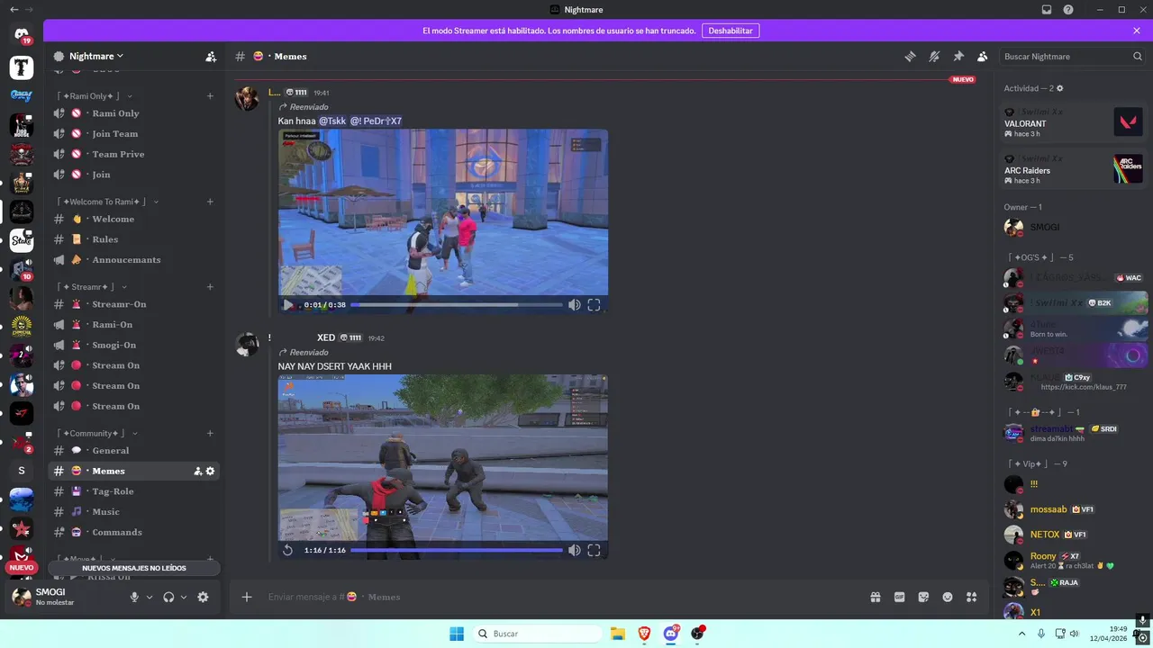Toggle channel notification mute bell icon
Viewport: 1153px width, 648px height.
(x=934, y=56)
